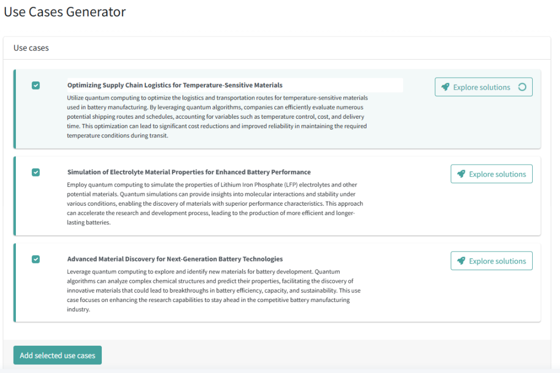The width and height of the screenshot is (560, 373).
Task: Click the supply chain logistics description paragraph
Action: 217,117
